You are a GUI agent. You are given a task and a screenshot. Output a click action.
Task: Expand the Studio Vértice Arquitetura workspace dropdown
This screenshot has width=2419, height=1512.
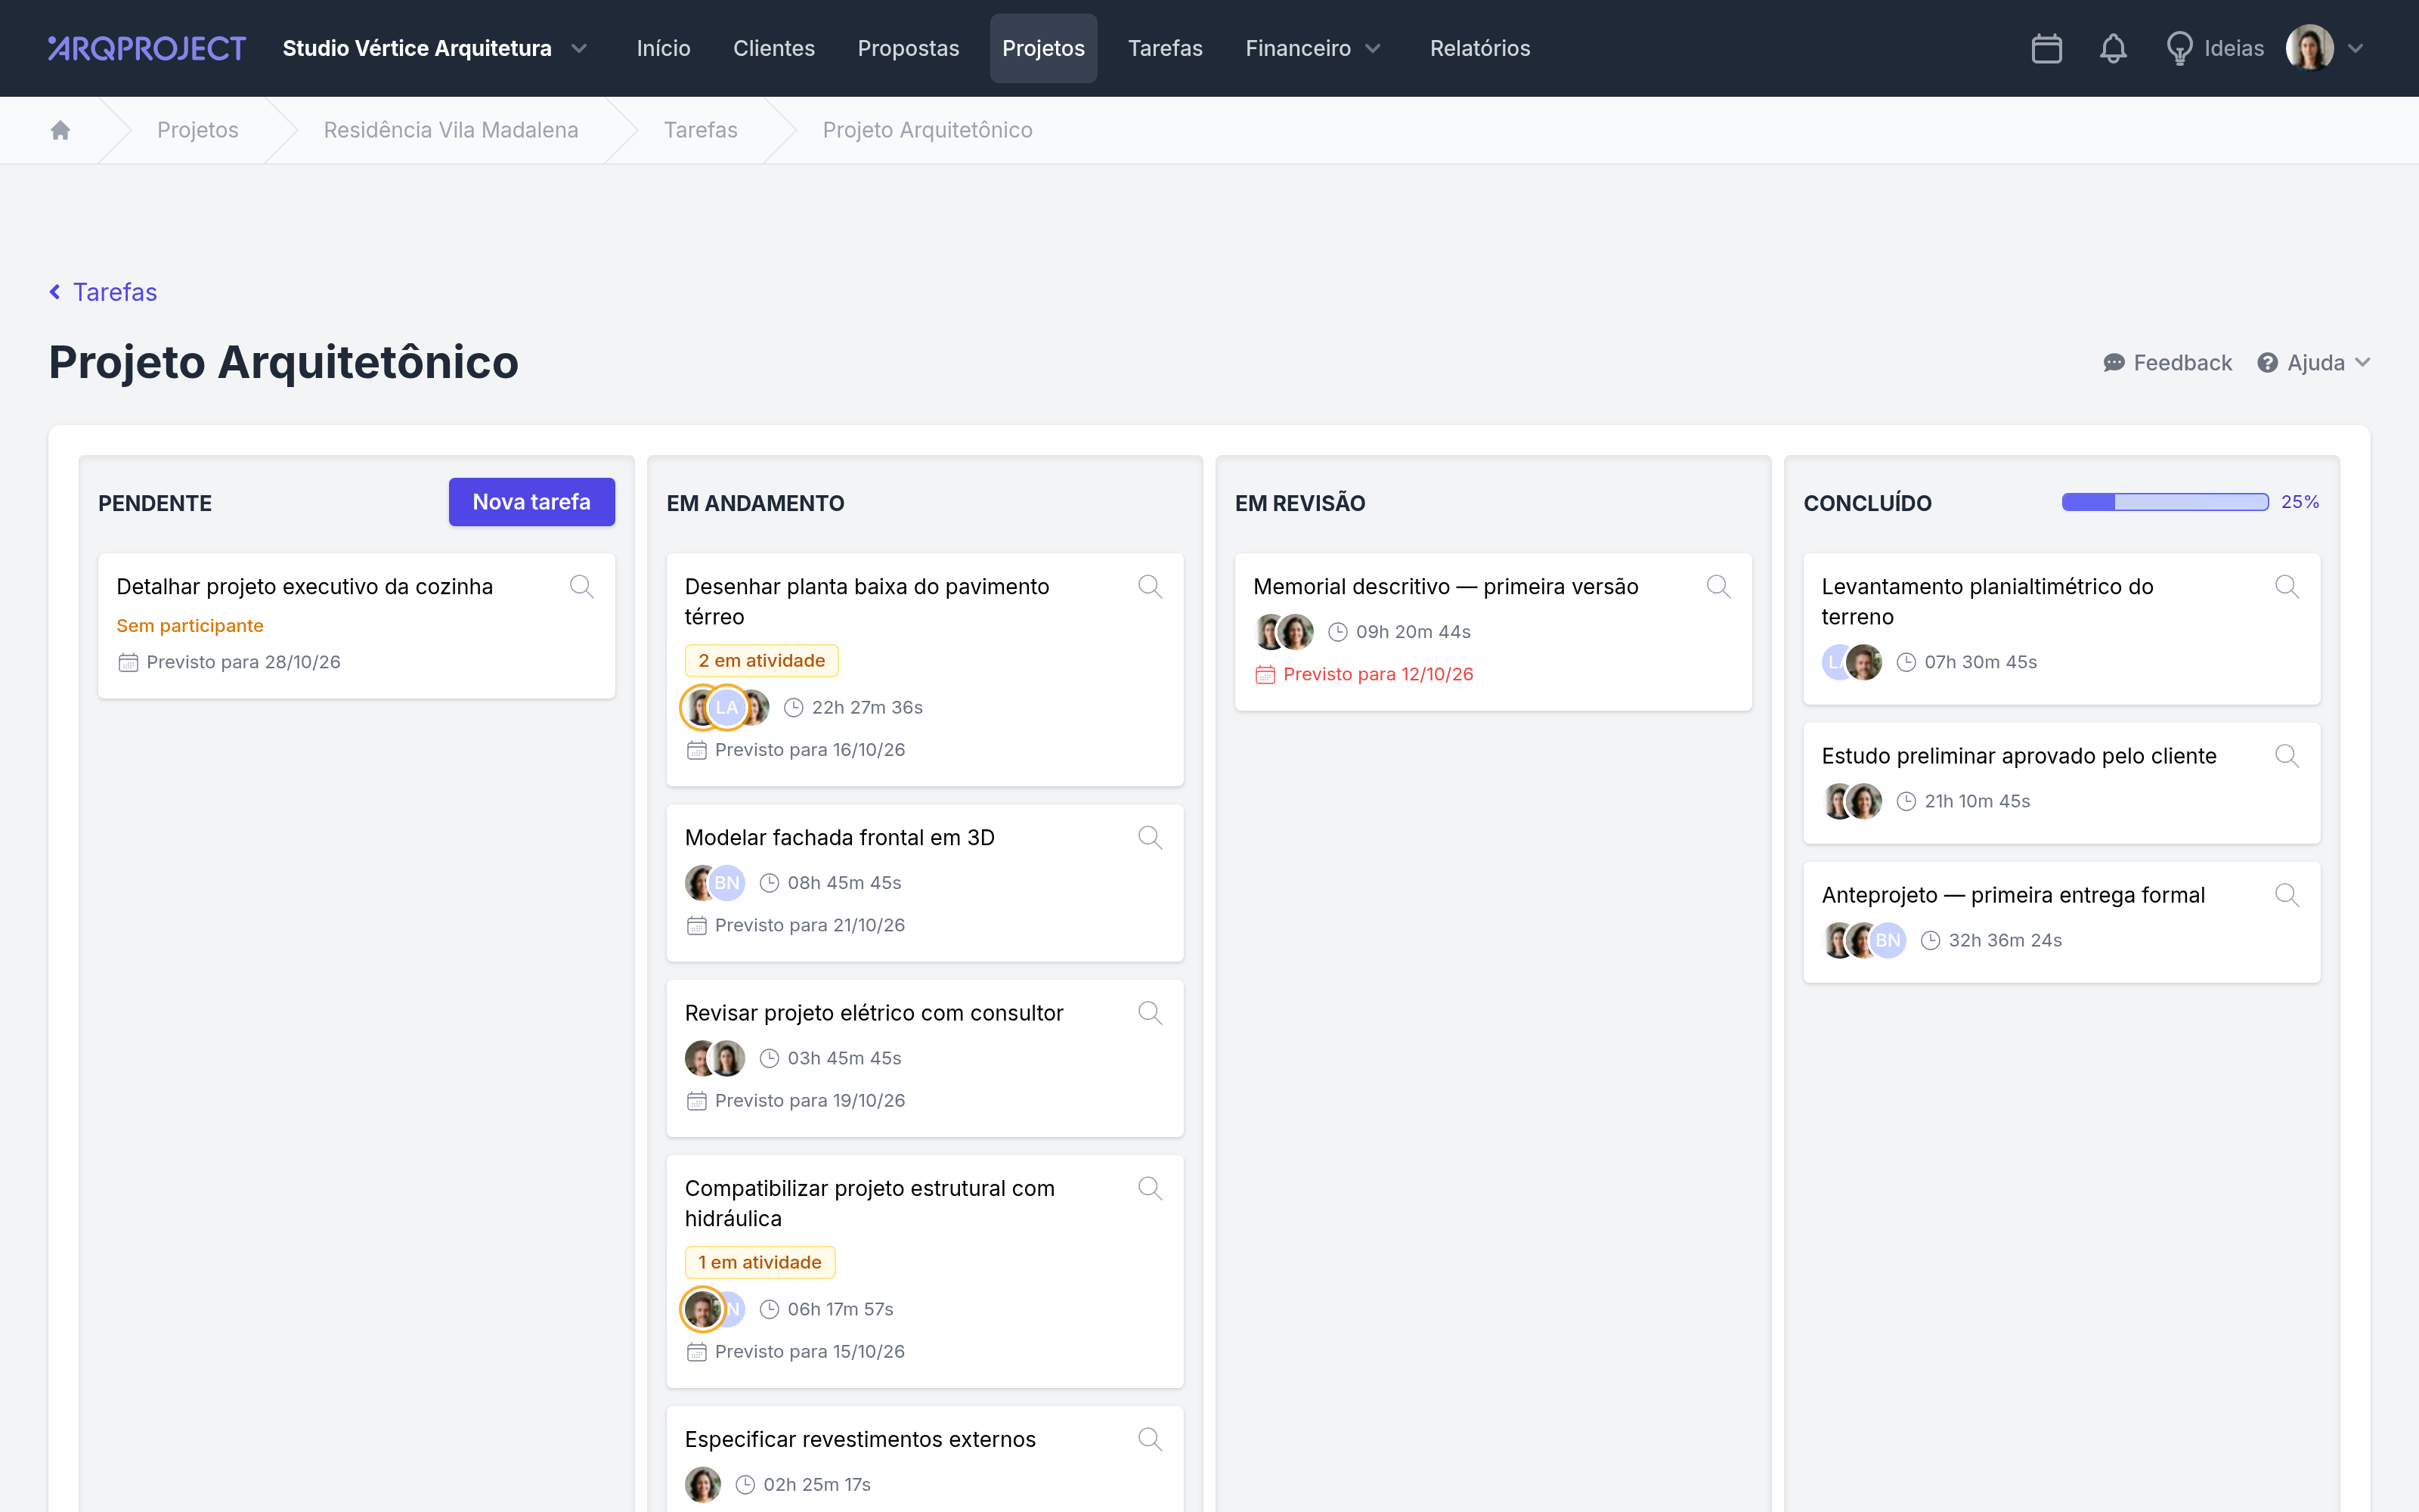435,48
